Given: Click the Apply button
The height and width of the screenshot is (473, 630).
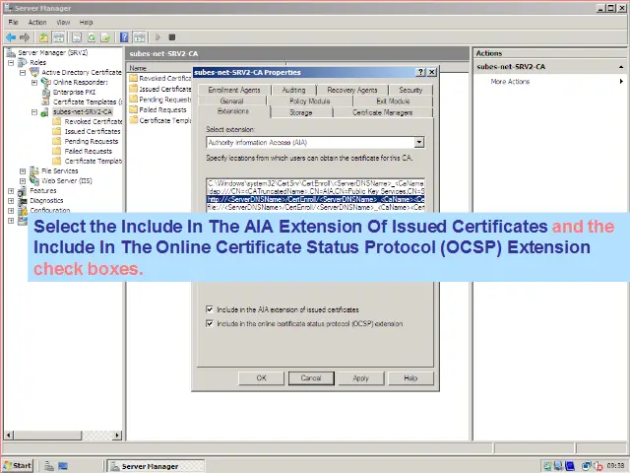Looking at the screenshot, I should coord(360,377).
